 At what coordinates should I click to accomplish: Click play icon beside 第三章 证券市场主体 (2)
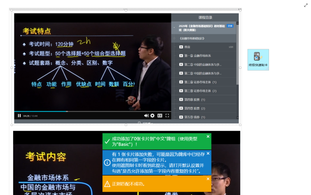point(181,91)
